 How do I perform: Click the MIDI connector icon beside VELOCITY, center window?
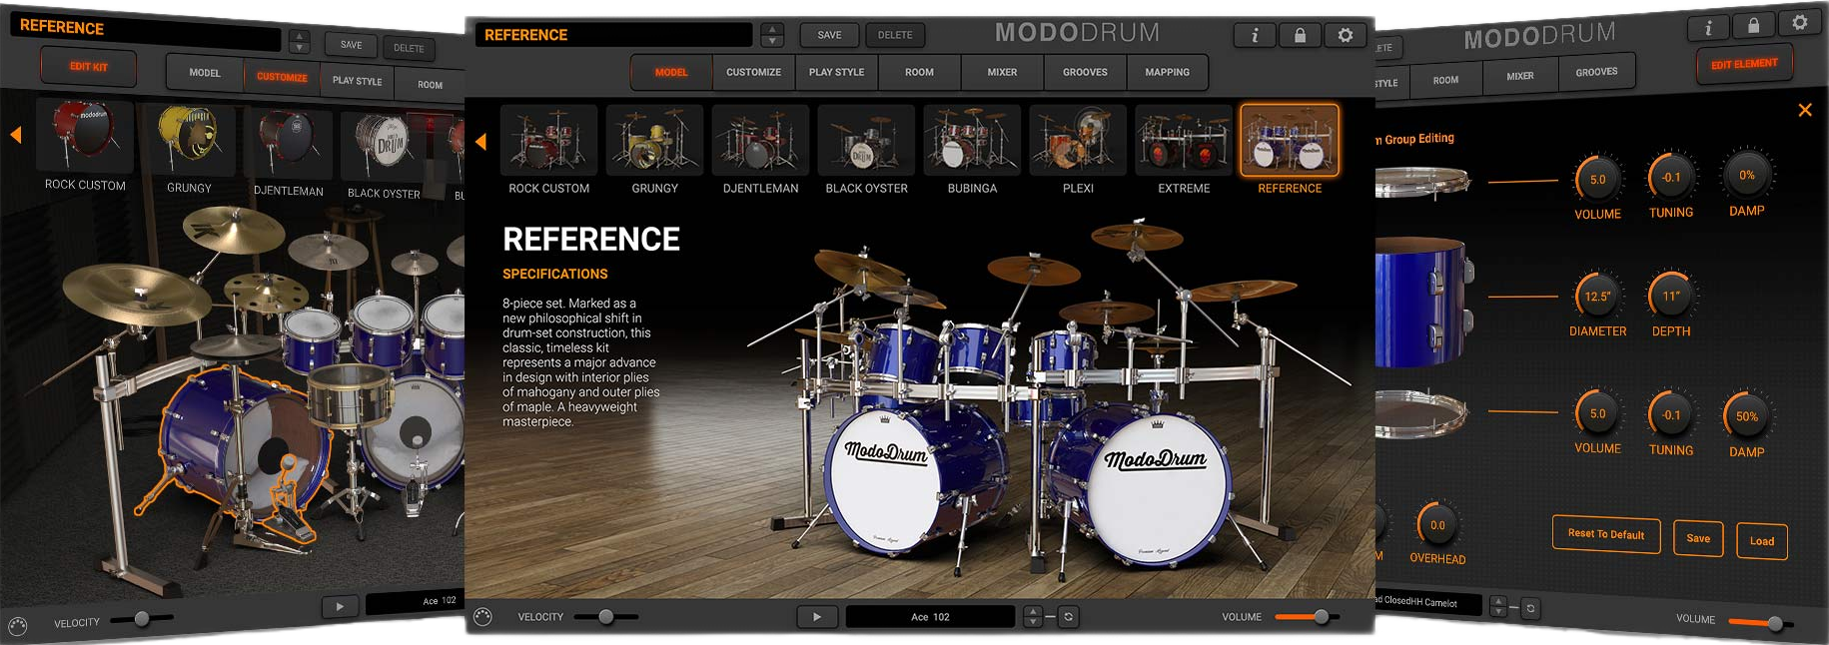coord(482,616)
